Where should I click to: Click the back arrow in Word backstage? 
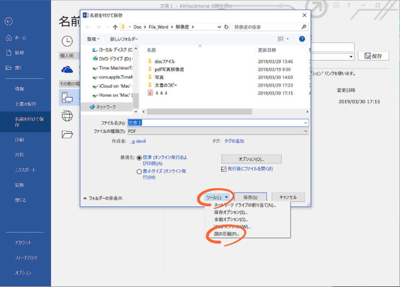[x=8, y=21]
